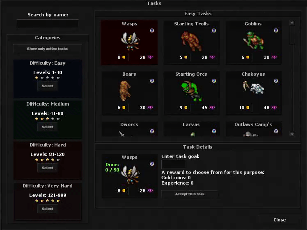This screenshot has width=307, height=230.
Task: Click the Enter task goal input box
Action: click(174, 164)
